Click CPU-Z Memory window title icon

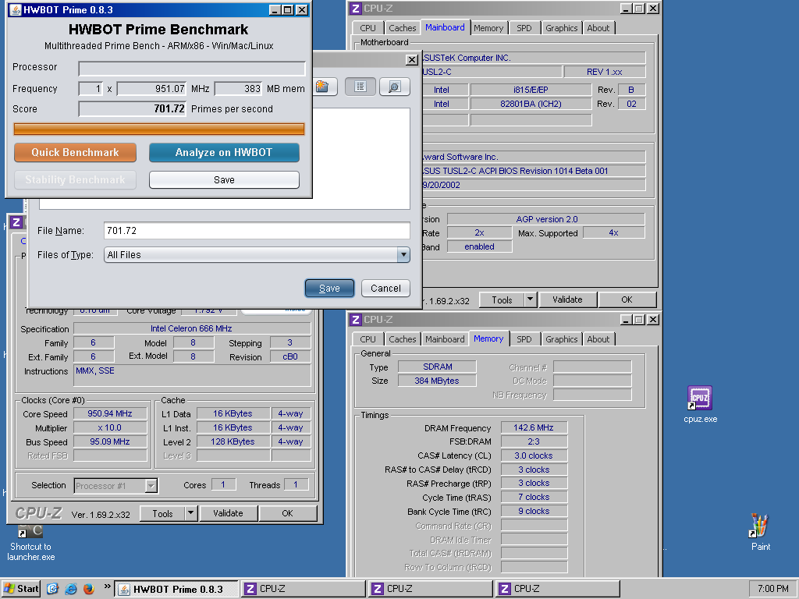pyautogui.click(x=356, y=319)
